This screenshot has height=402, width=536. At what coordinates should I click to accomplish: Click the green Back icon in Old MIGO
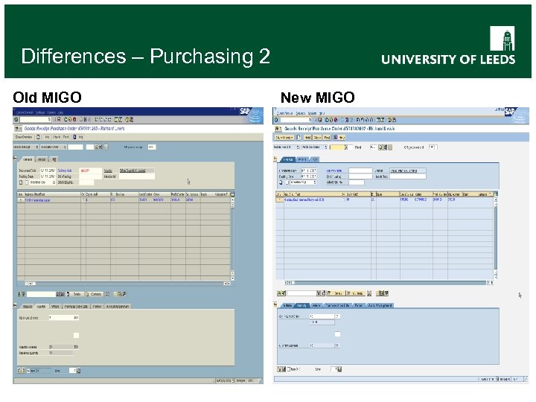point(66,120)
